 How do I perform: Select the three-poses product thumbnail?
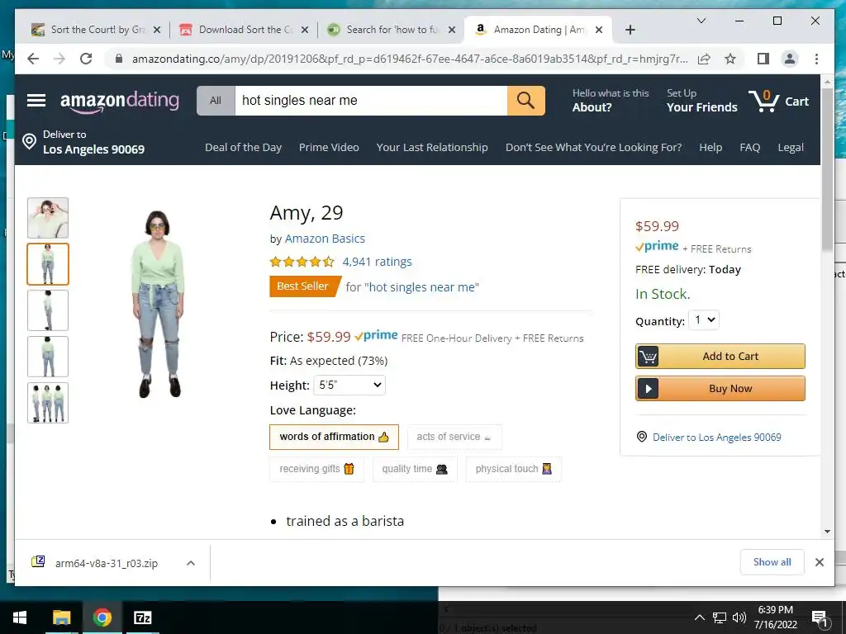[x=48, y=403]
